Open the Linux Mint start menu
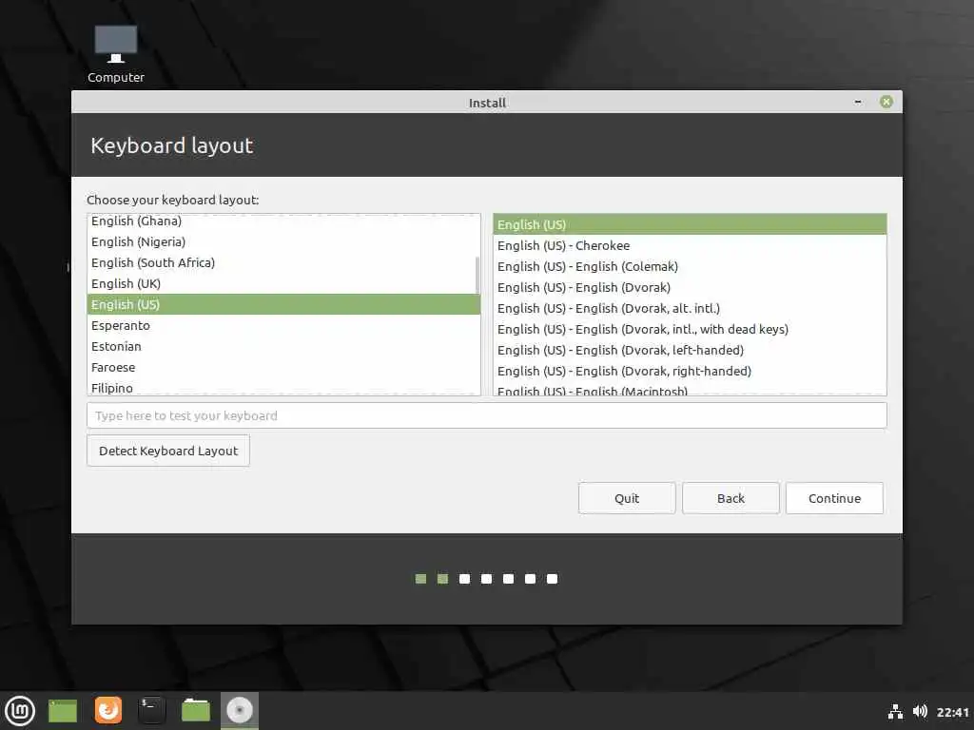Image resolution: width=974 pixels, height=730 pixels. 20,711
